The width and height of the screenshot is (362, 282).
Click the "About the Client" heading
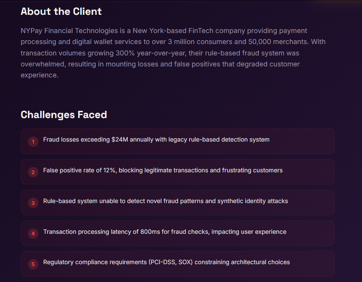click(61, 11)
